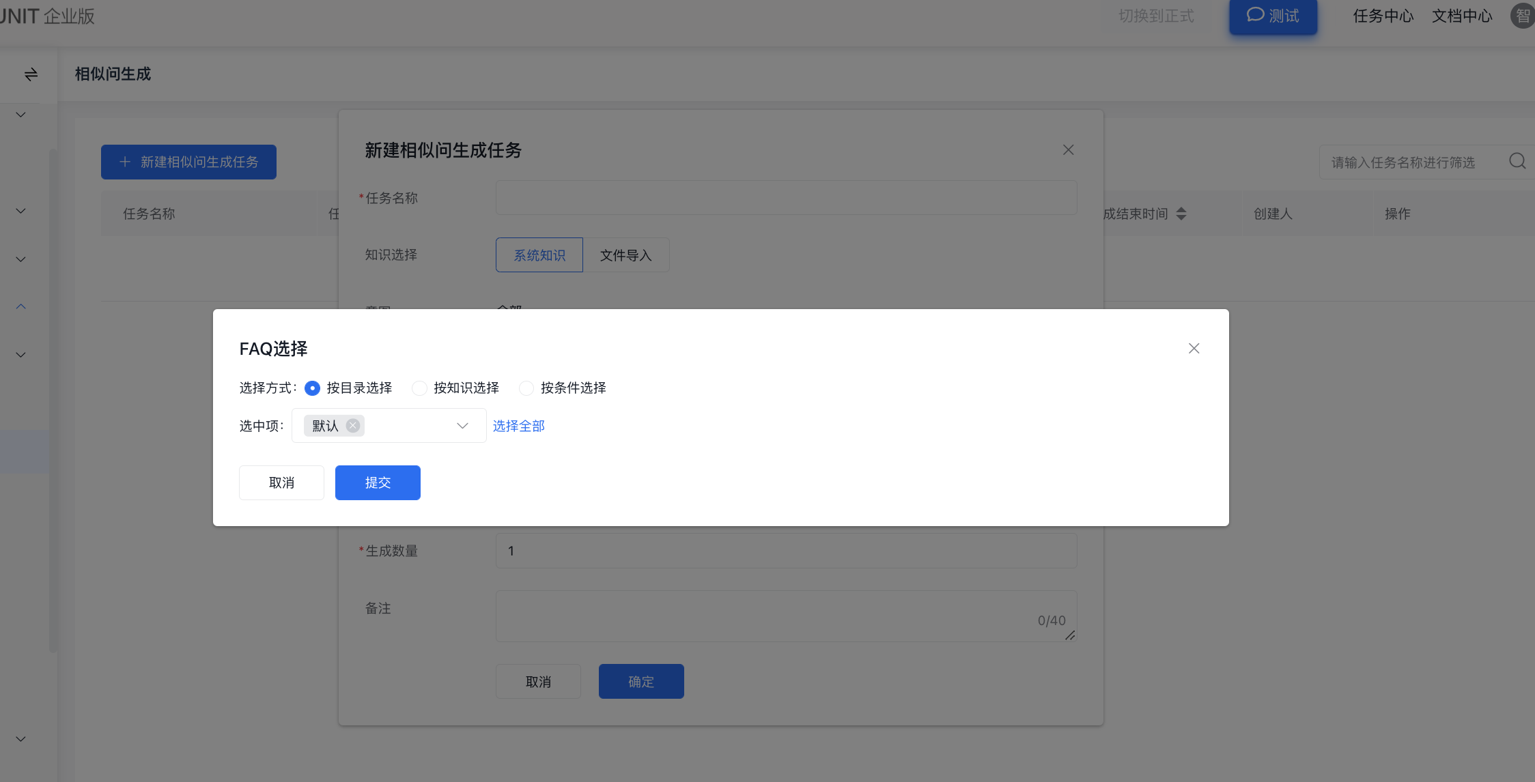The height and width of the screenshot is (782, 1535).
Task: Submit the FAQ selection with 提交
Action: point(378,482)
